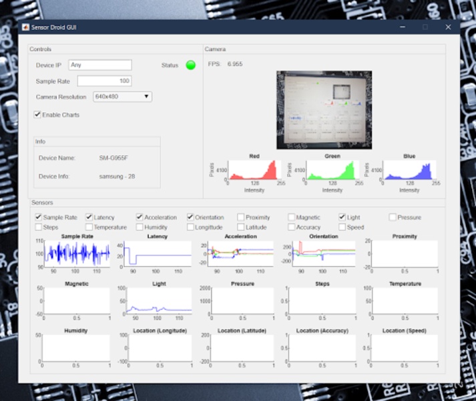This screenshot has width=476, height=401.
Task: Check the Speed sensor checkbox
Action: tap(342, 227)
